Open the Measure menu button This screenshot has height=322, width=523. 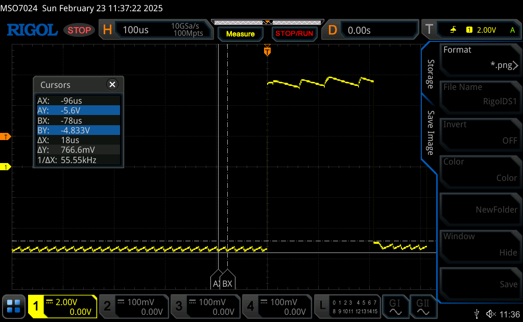coord(240,34)
